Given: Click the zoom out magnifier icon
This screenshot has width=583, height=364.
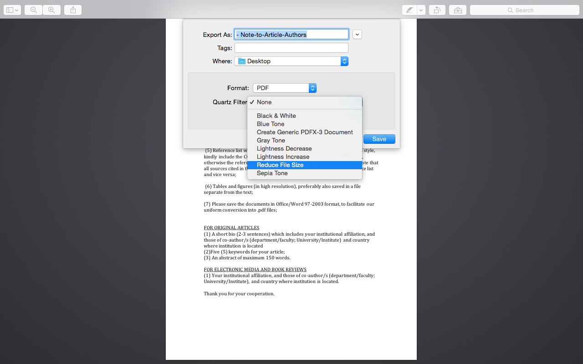Looking at the screenshot, I should (34, 10).
